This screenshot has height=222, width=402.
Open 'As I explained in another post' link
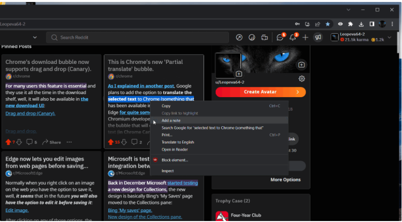141,86
